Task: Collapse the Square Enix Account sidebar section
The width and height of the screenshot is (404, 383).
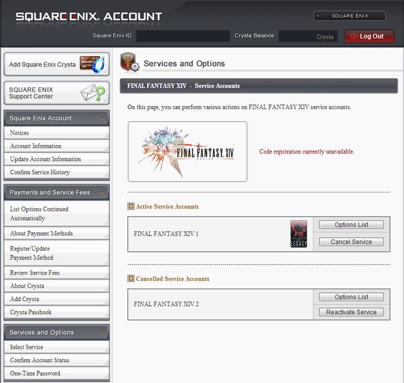Action: 101,119
